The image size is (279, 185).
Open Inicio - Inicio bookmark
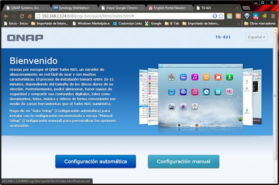click(x=16, y=23)
